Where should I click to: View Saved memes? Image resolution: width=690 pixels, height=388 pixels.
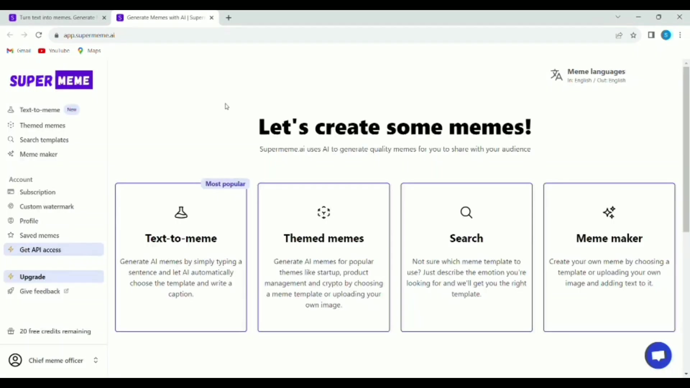[x=39, y=235]
